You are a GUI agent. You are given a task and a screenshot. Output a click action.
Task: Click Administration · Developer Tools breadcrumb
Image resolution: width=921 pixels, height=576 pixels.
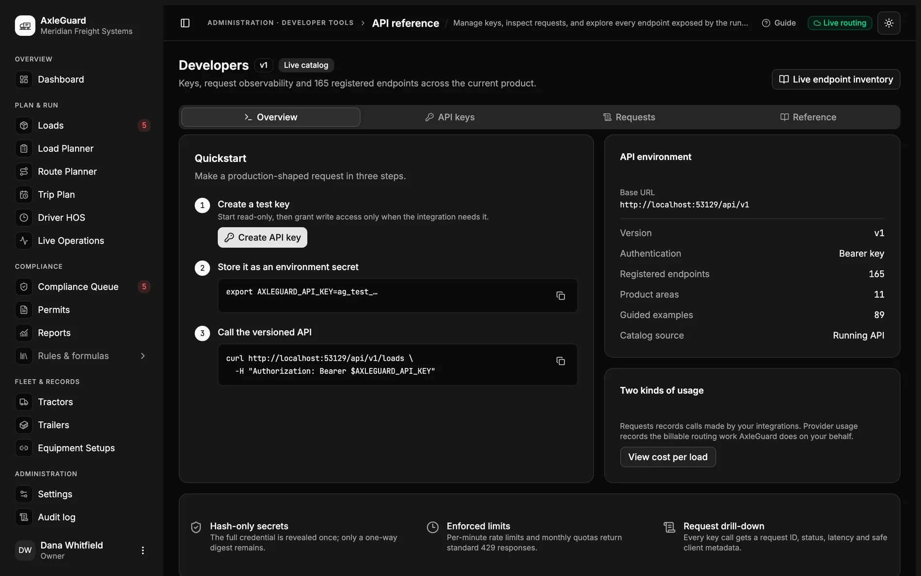[281, 23]
